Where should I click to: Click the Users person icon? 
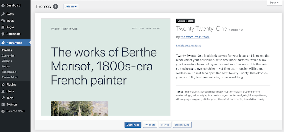[x=3, y=91]
